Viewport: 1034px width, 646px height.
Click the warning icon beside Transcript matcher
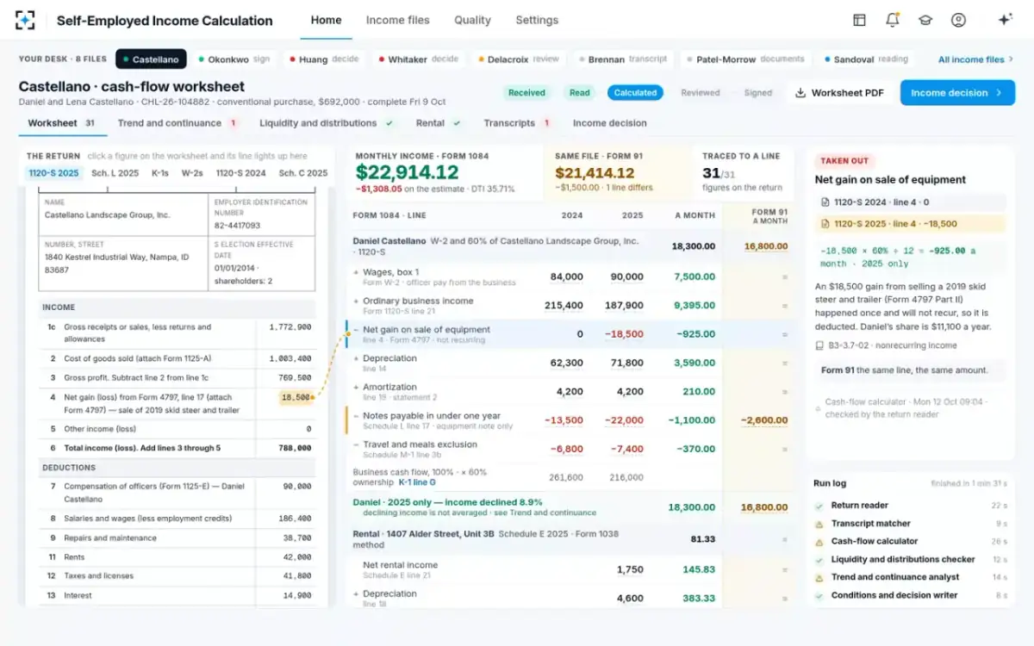(819, 524)
